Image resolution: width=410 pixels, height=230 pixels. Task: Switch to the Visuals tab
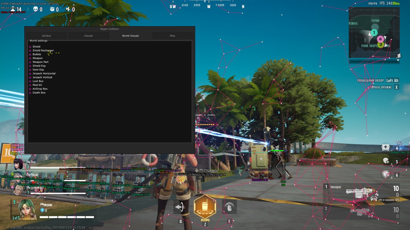88,36
